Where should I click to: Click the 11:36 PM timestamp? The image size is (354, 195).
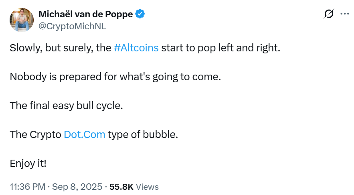point(28,187)
